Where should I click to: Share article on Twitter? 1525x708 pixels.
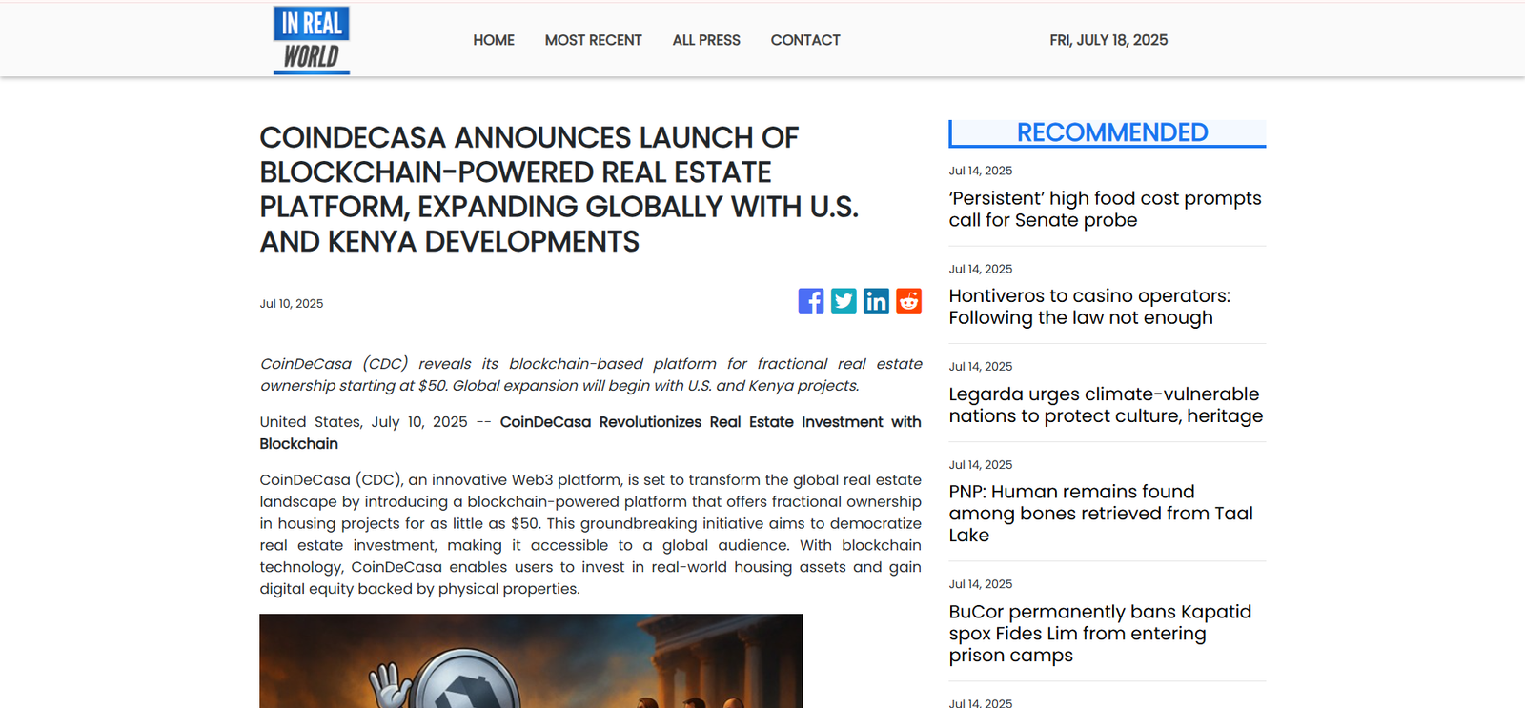coord(844,301)
